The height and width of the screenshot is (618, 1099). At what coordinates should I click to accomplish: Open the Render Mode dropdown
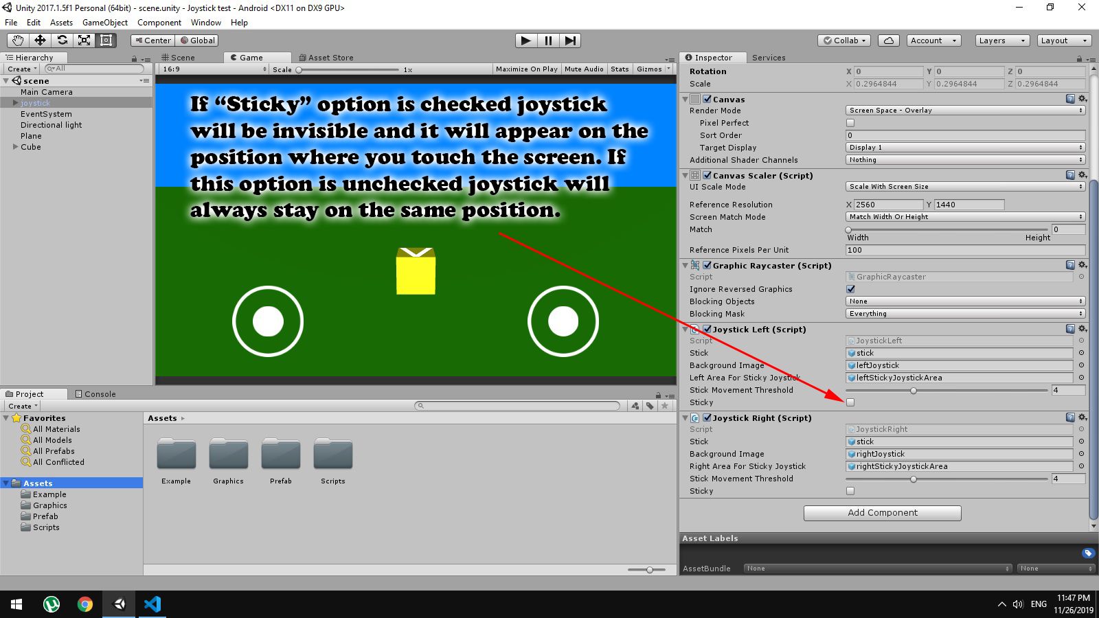(x=965, y=111)
